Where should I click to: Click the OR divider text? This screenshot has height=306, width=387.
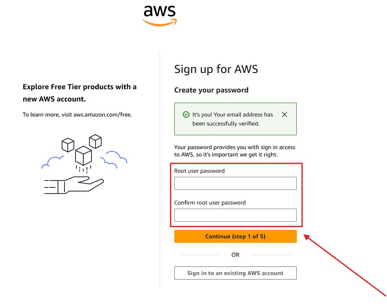[235, 255]
